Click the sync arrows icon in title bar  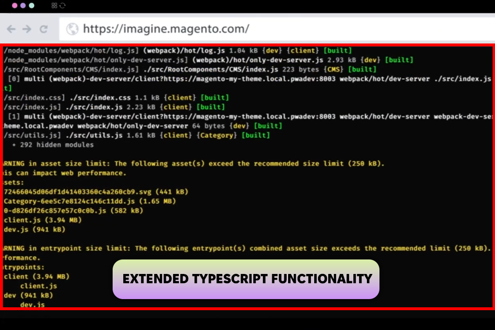click(62, 5)
